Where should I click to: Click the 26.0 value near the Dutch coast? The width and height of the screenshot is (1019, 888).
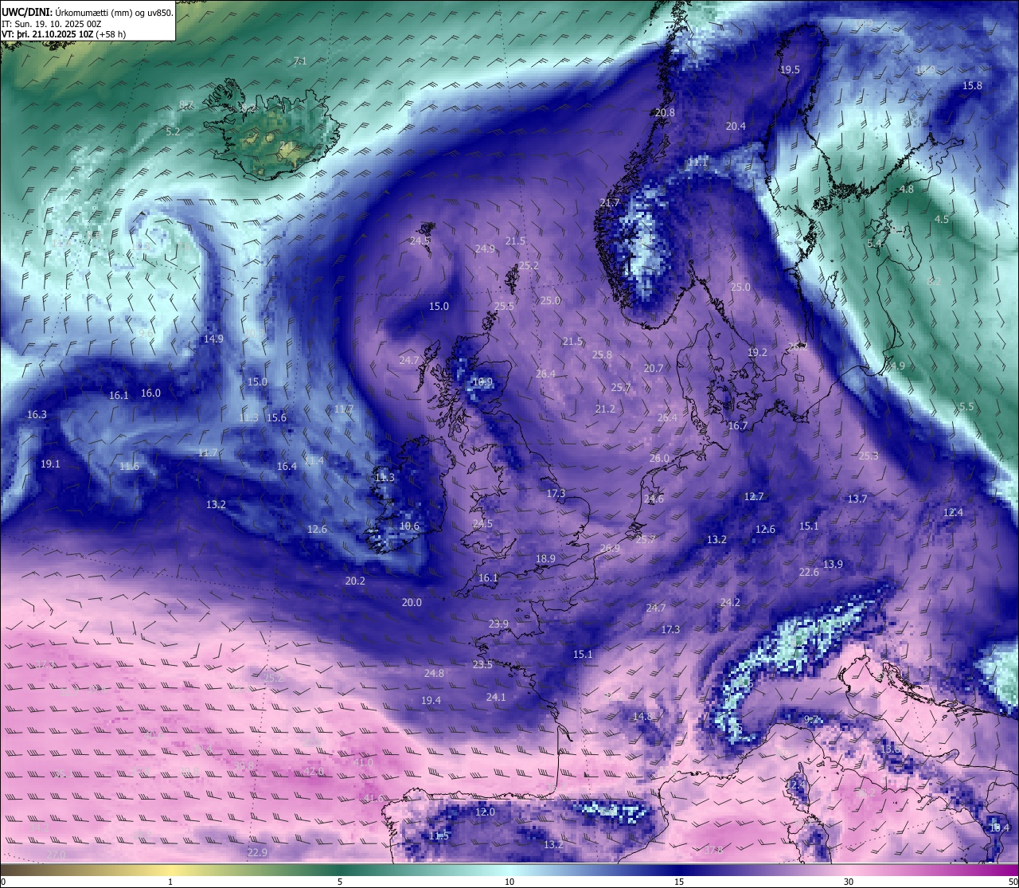point(659,458)
